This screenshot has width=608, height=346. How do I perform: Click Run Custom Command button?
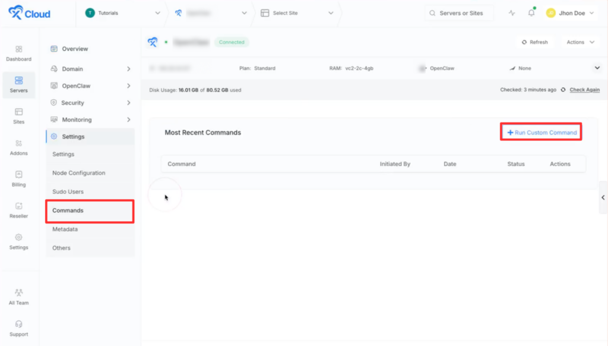541,133
